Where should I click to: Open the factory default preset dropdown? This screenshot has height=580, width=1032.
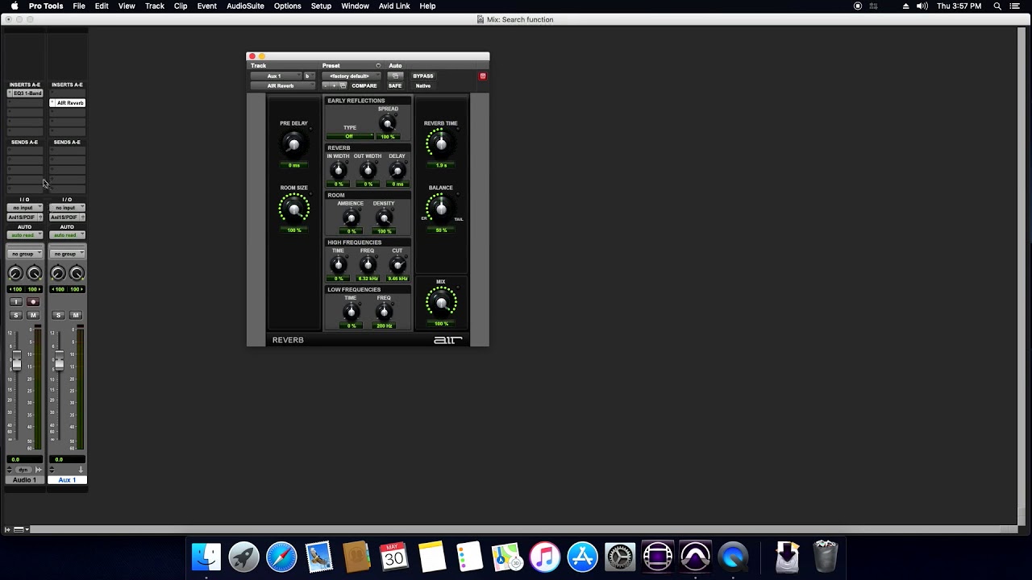[352, 76]
